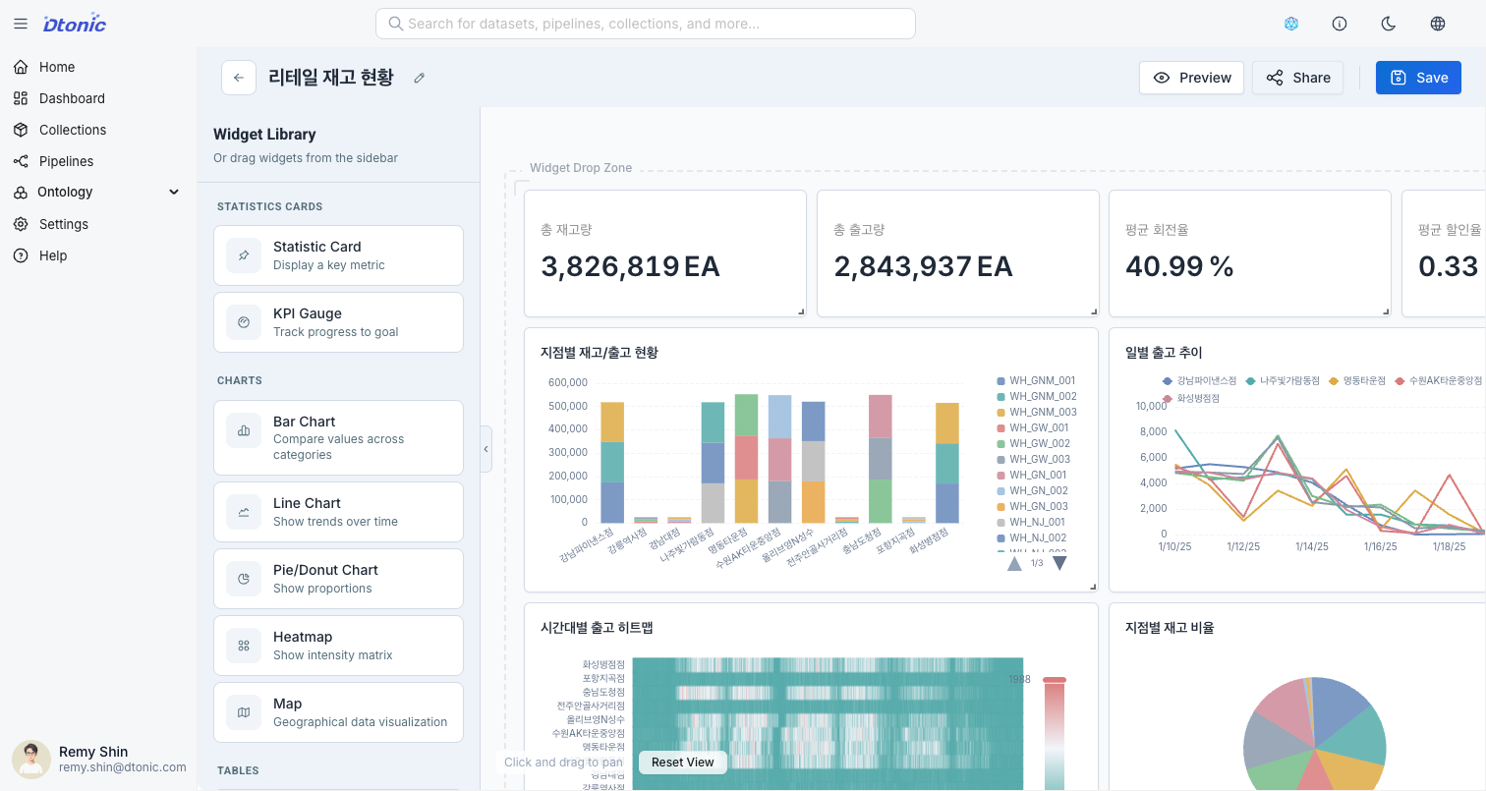Toggle dark mode moon icon
Screen dimensions: 1486x791
coord(1389,24)
